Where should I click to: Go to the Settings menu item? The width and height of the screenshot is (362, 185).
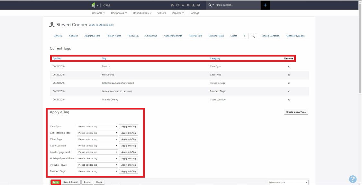(x=195, y=13)
